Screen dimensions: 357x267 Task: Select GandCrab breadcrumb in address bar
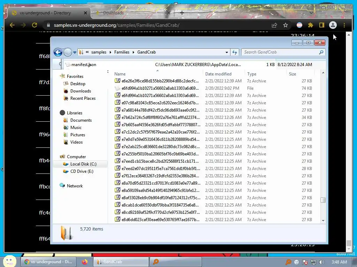(146, 52)
